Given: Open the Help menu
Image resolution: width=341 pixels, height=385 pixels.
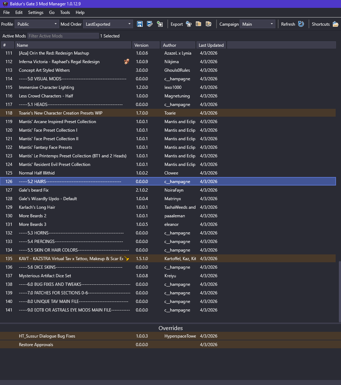Looking at the screenshot, I should pos(80,12).
